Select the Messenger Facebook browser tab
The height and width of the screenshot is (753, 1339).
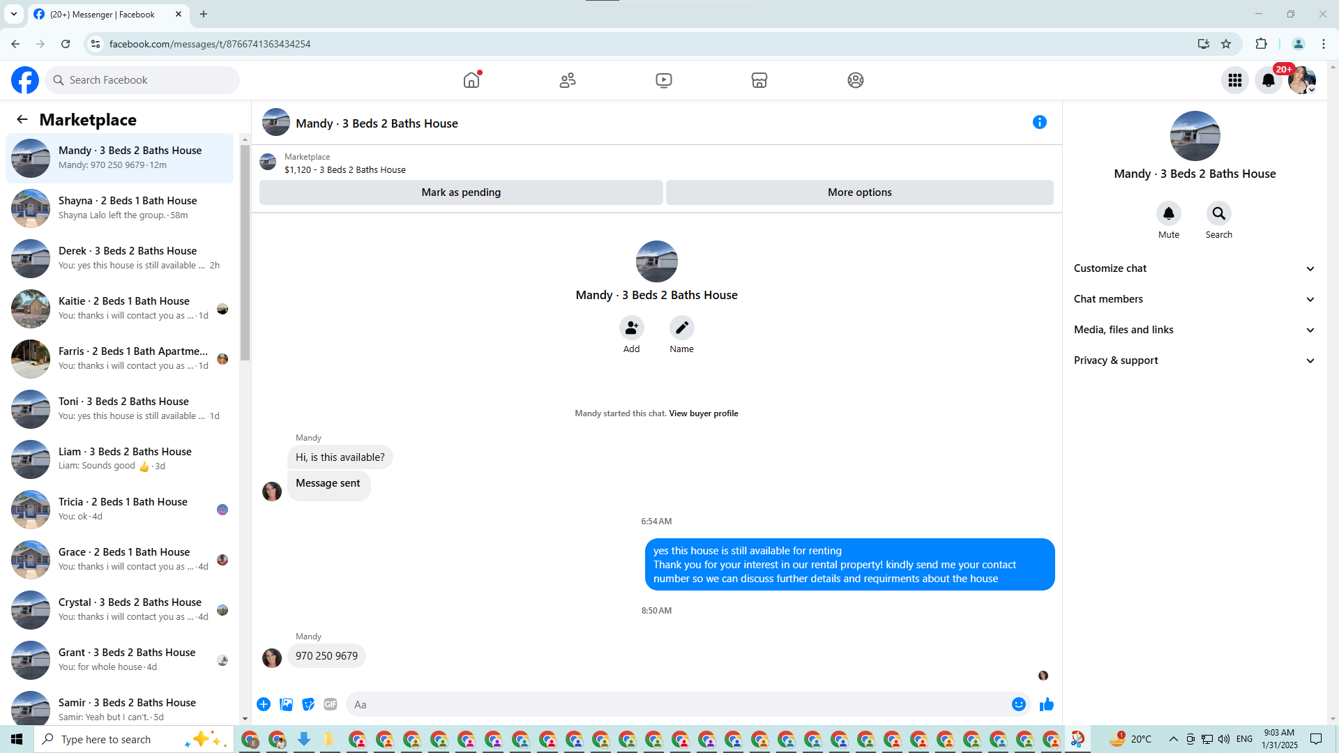tap(108, 14)
